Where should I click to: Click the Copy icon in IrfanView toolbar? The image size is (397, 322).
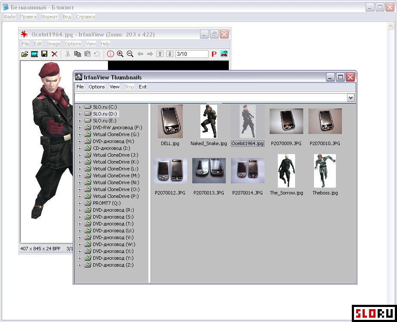[77, 54]
